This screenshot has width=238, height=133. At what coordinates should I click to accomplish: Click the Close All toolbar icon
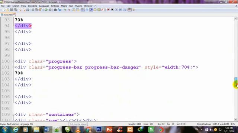24,10
